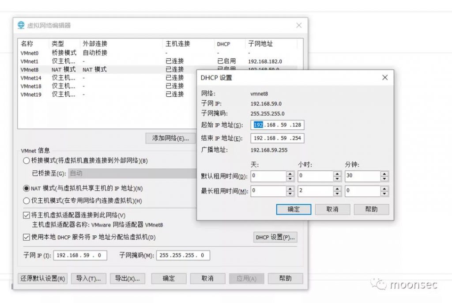Decrease 默认租用时间 days value
This screenshot has height=303, width=452.
(x=290, y=178)
